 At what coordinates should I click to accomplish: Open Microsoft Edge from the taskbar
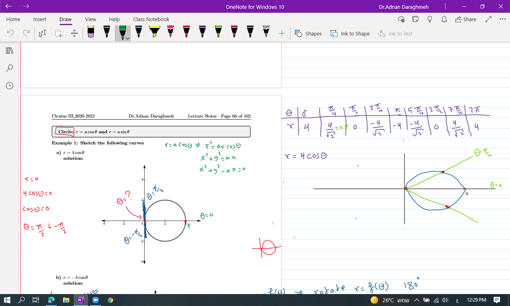pos(51,300)
